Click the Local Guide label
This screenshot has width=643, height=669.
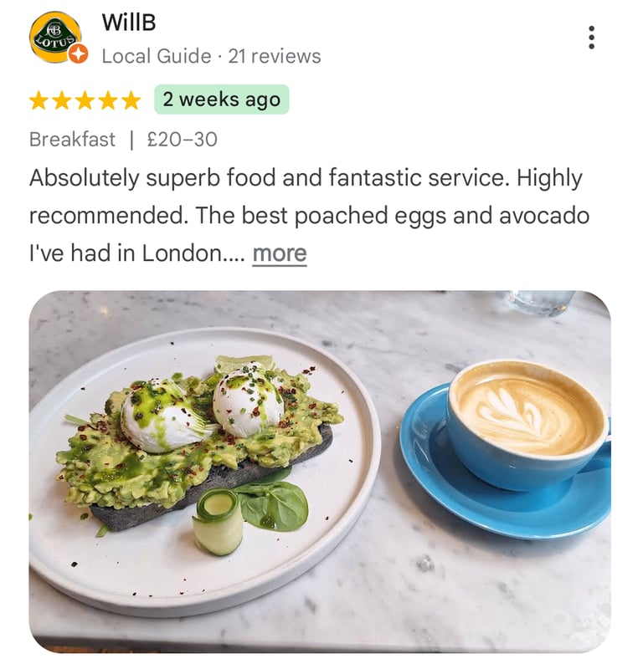click(x=157, y=56)
